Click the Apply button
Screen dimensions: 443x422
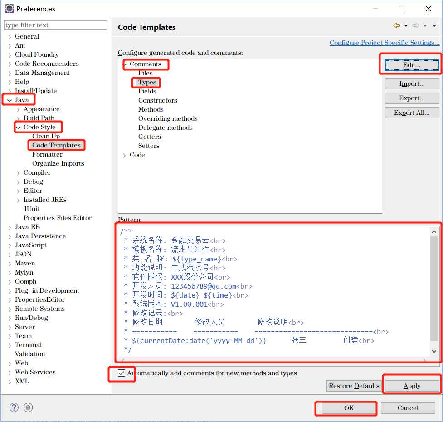(x=412, y=386)
